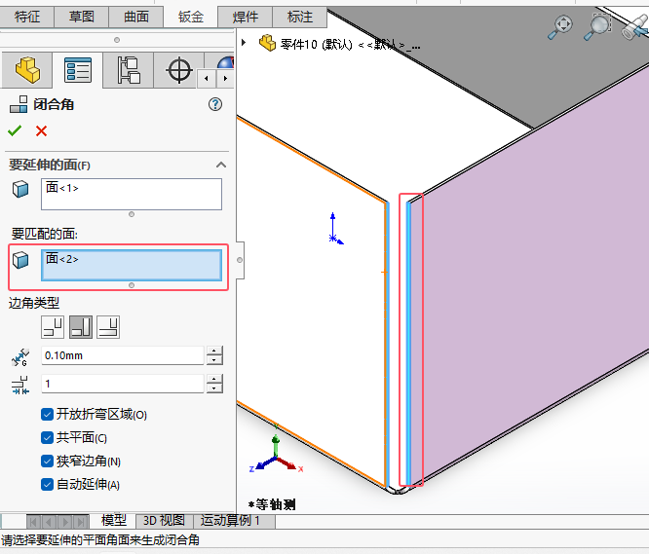
Task: Open the 草图 tab
Action: click(81, 17)
